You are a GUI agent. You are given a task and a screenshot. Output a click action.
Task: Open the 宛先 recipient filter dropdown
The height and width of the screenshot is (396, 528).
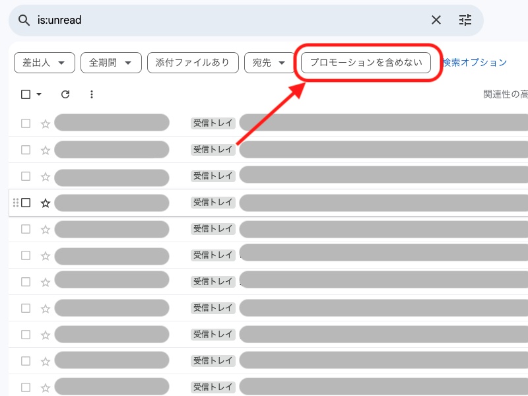coord(269,62)
